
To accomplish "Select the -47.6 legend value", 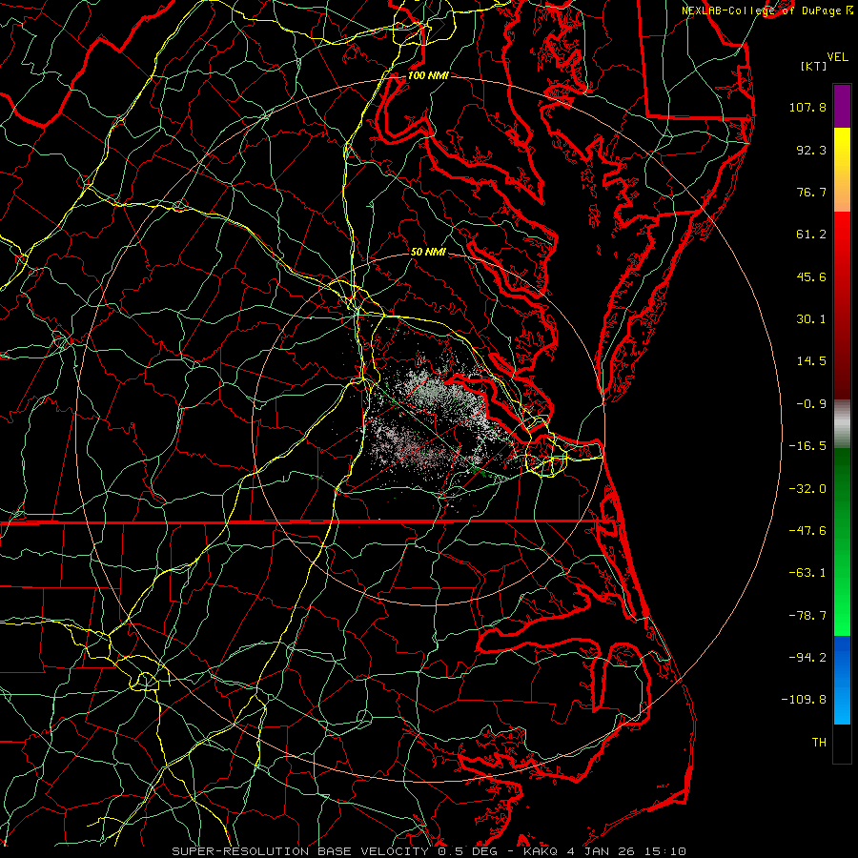I will coord(807,531).
